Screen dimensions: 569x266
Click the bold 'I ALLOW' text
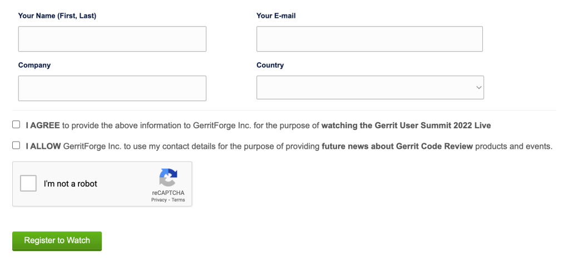(x=44, y=147)
